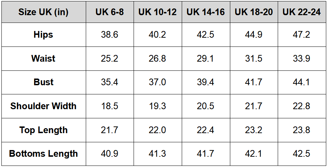
Task: Click the Hips value 47.2 cell
Action: [302, 35]
